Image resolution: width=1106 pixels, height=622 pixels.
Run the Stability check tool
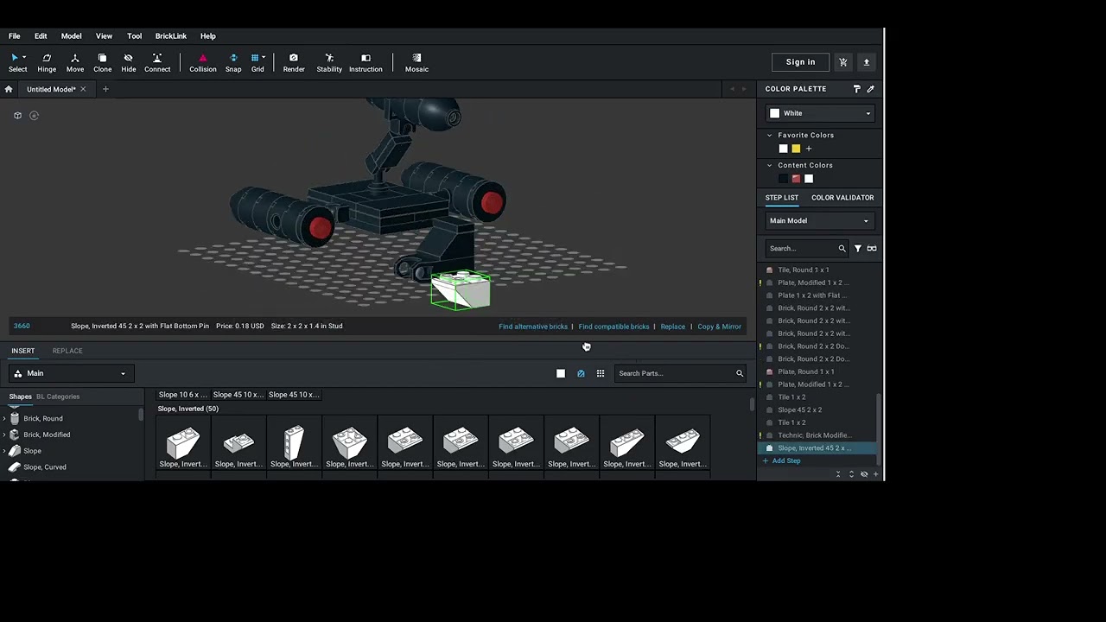(329, 62)
